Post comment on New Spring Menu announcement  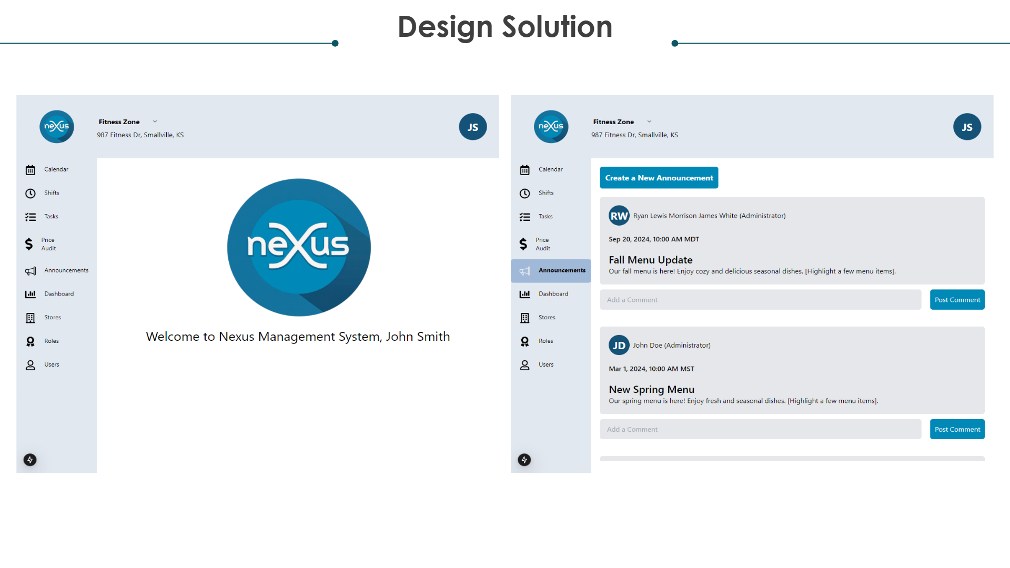click(957, 429)
